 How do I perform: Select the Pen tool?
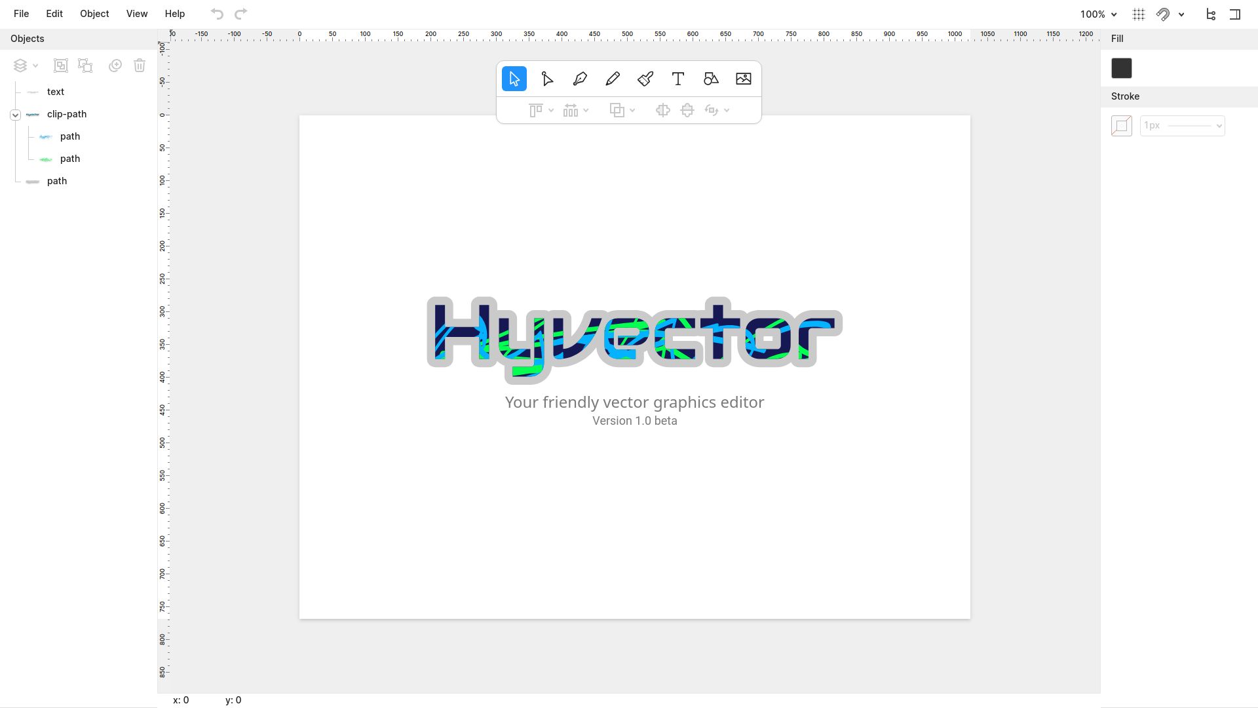(580, 79)
